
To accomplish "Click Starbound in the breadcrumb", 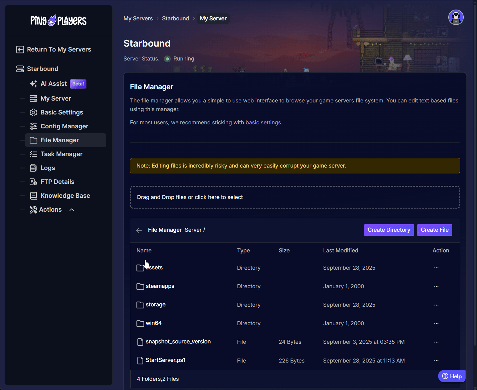I will tap(175, 19).
